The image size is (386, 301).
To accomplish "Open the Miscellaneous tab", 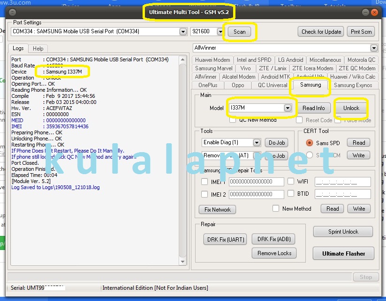I will click(325, 60).
